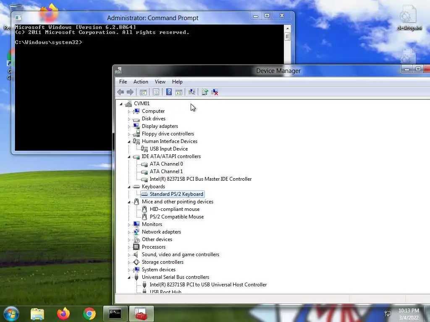This screenshot has width=430, height=322.
Task: Click the Update Driver Software toolbar icon
Action: 205,92
